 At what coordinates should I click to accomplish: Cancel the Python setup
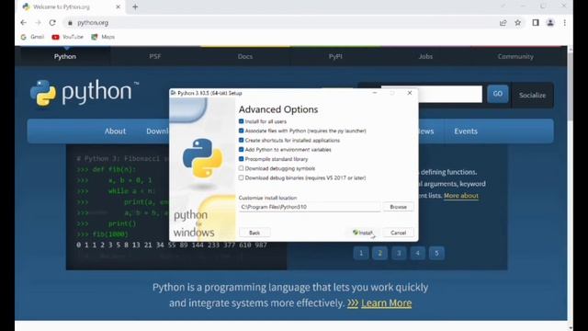click(398, 233)
